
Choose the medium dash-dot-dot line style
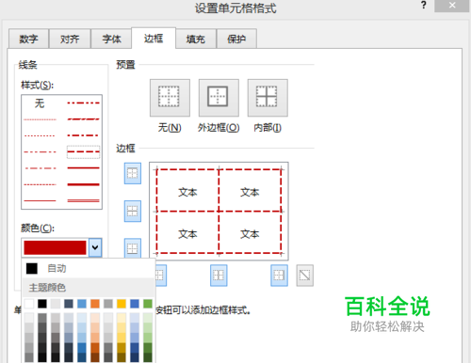click(x=84, y=103)
